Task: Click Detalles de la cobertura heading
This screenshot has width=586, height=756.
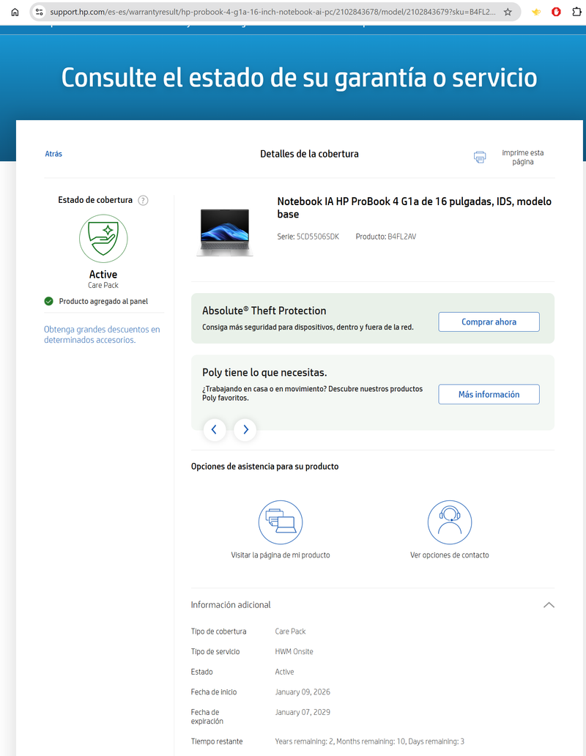Action: pyautogui.click(x=309, y=154)
